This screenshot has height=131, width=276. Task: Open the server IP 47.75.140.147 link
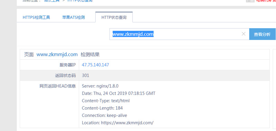point(95,65)
